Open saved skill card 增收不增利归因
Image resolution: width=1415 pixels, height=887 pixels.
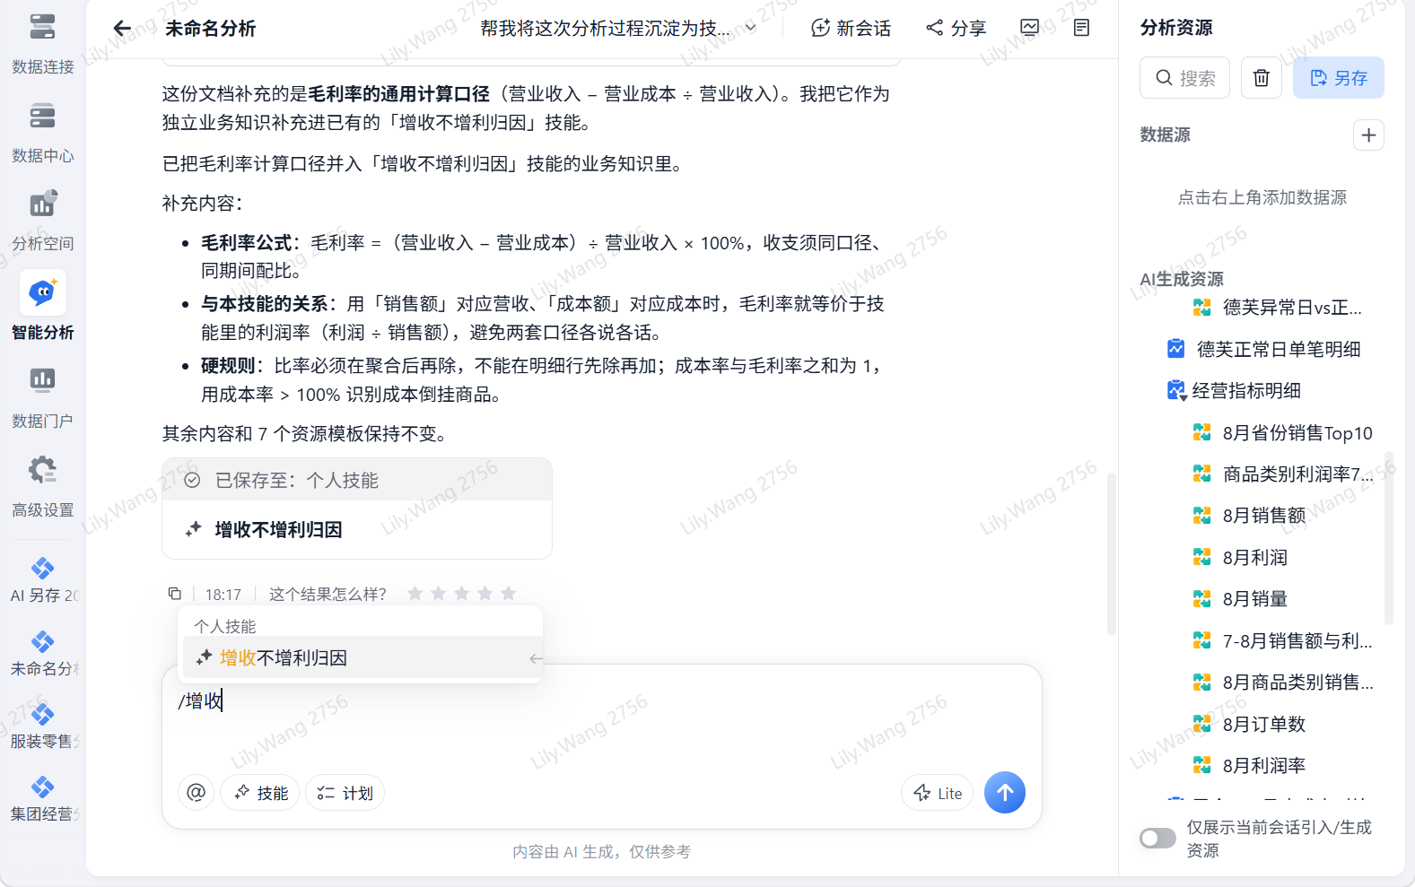tap(357, 529)
